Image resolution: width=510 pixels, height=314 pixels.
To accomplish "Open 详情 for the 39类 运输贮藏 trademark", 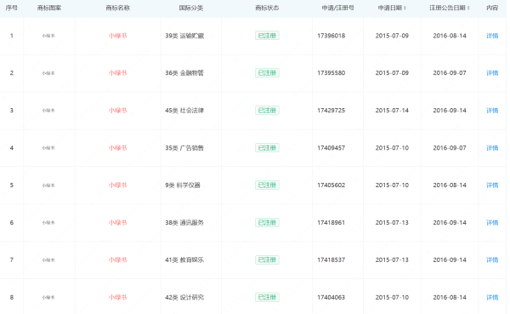I will coord(492,36).
